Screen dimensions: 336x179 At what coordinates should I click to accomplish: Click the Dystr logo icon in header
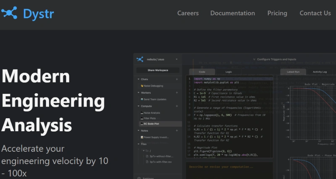9,13
